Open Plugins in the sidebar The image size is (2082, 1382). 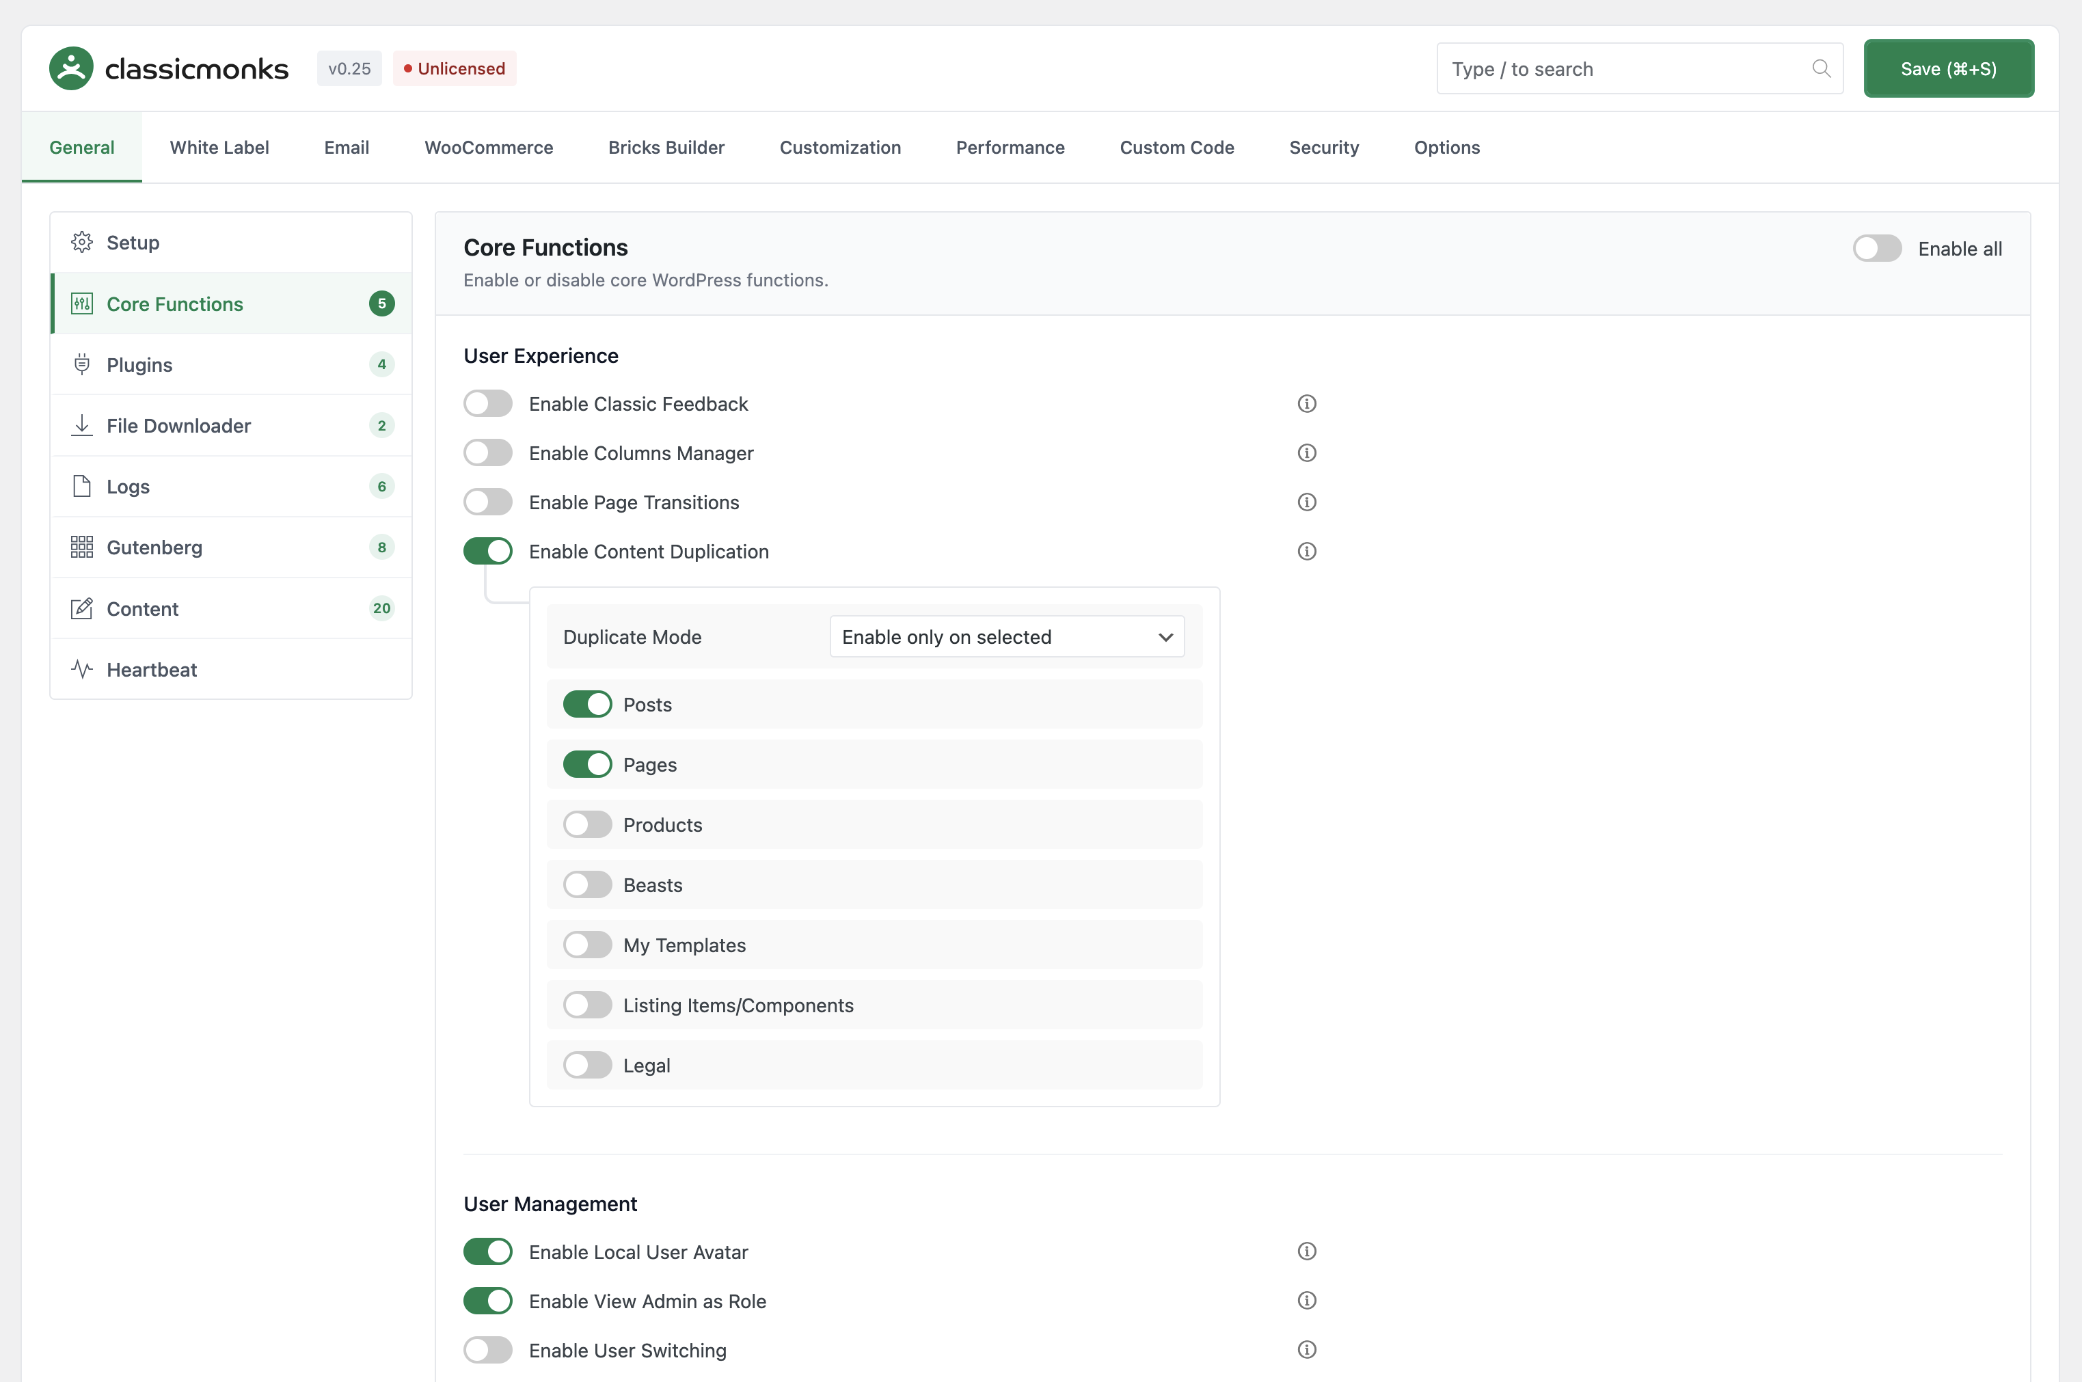231,364
